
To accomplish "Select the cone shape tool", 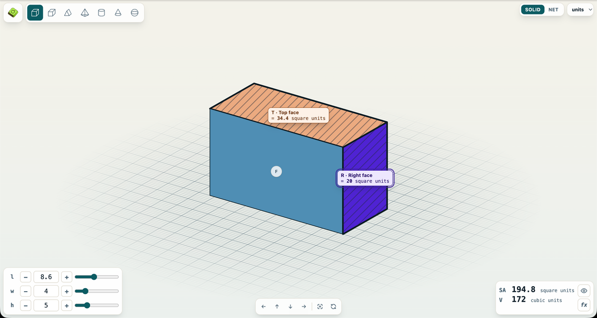I will 118,13.
